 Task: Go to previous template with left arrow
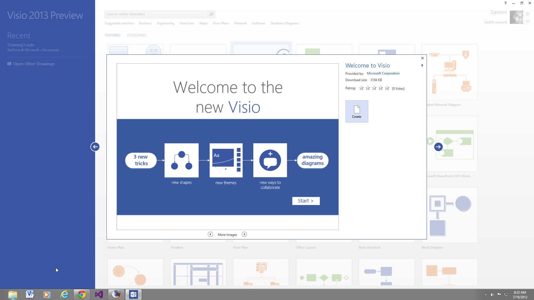click(95, 147)
